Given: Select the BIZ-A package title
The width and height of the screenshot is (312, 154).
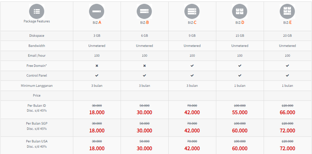Looking at the screenshot, I should click(x=97, y=23).
